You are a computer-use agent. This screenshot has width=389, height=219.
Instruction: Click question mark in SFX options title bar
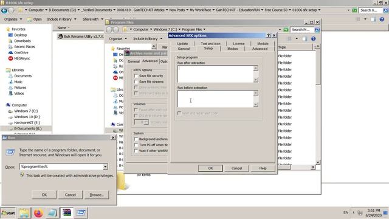pos(269,35)
